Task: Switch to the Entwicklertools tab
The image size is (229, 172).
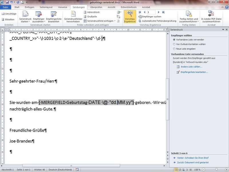Action: (x=129, y=7)
